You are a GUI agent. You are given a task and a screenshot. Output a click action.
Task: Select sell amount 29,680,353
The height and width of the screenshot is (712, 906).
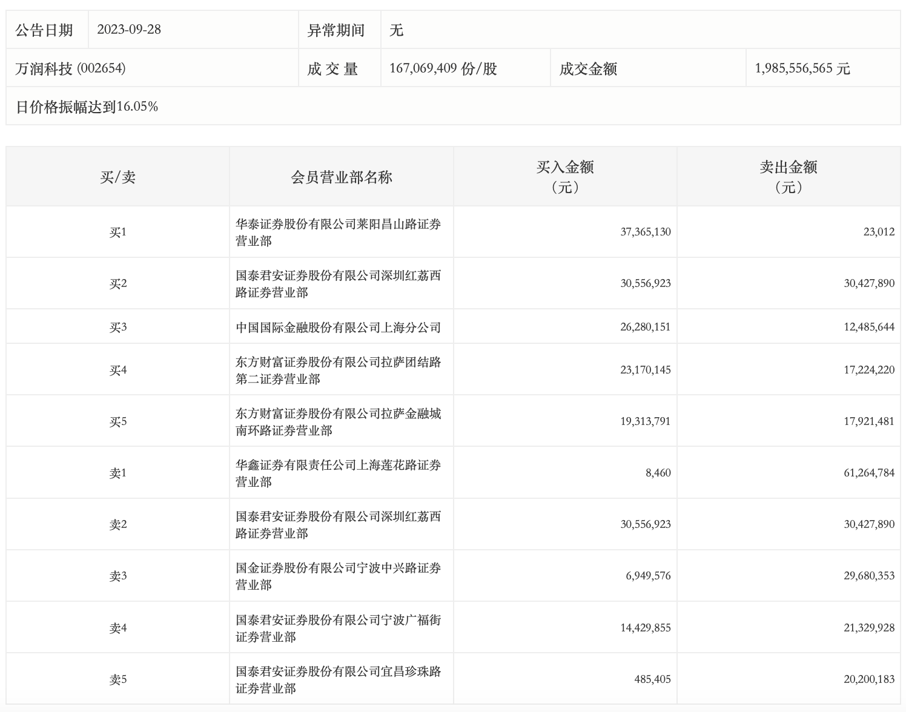pos(869,576)
